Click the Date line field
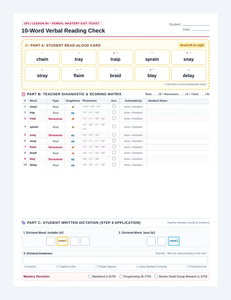Viewport: 231px width, 300px height. coord(200,30)
